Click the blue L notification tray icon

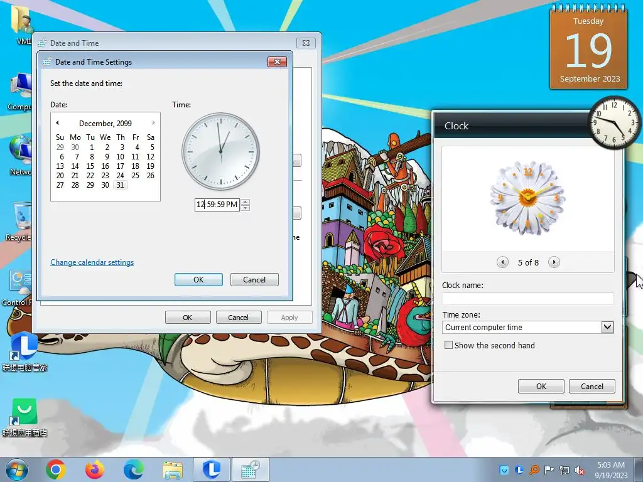(x=519, y=470)
